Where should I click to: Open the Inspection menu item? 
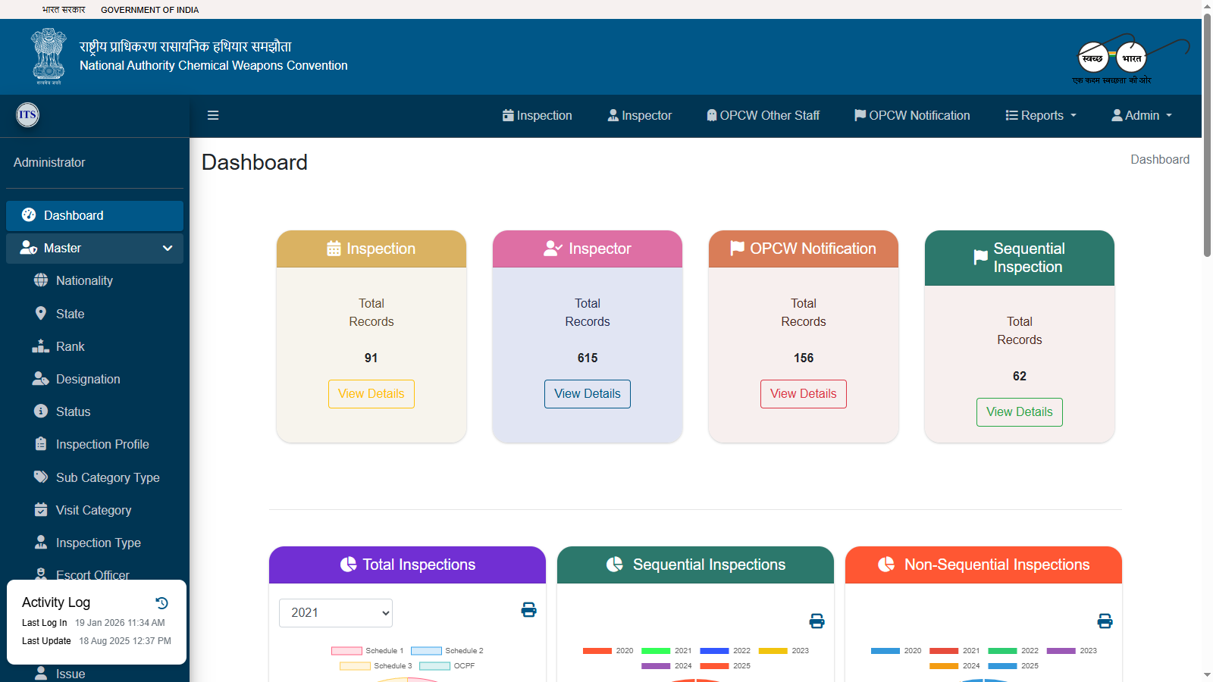[537, 115]
